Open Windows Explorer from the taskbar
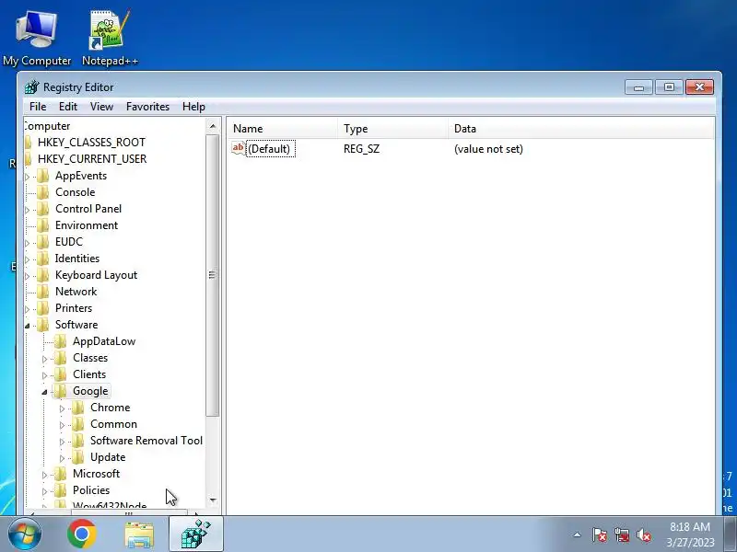Screen dimensions: 737x552 139,535
